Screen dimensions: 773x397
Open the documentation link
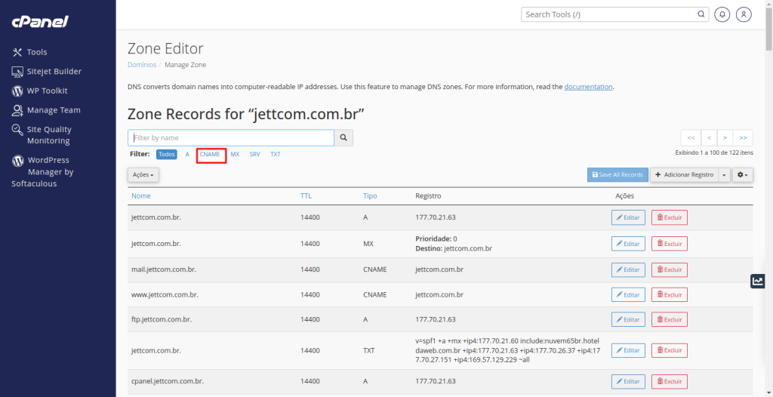coord(588,87)
